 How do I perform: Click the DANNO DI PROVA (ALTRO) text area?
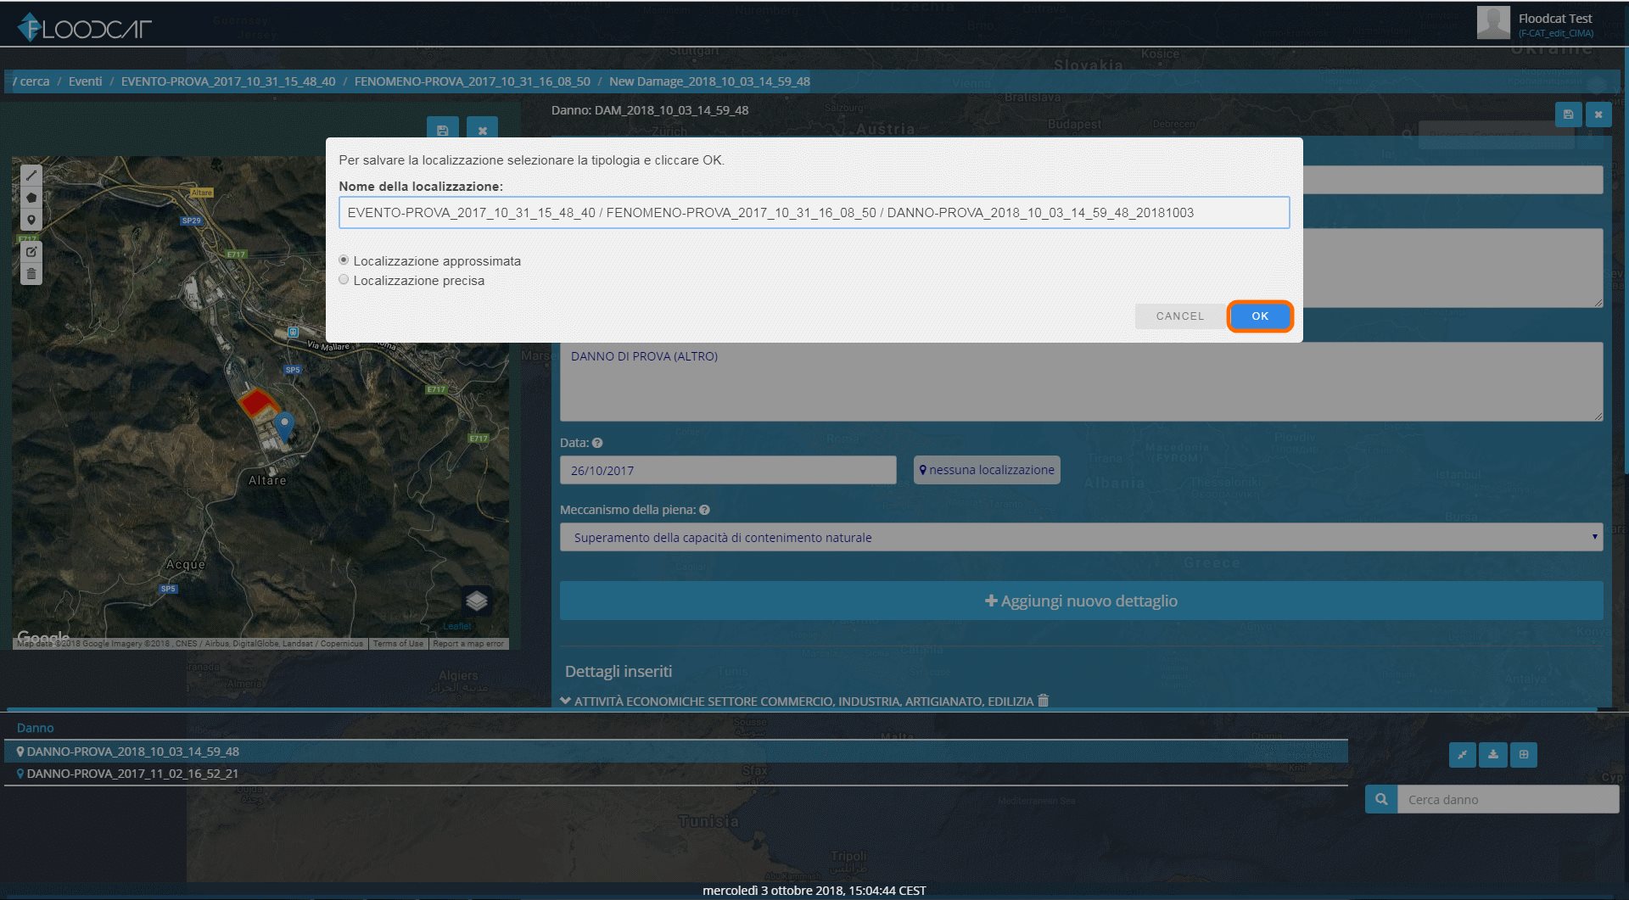(1081, 382)
